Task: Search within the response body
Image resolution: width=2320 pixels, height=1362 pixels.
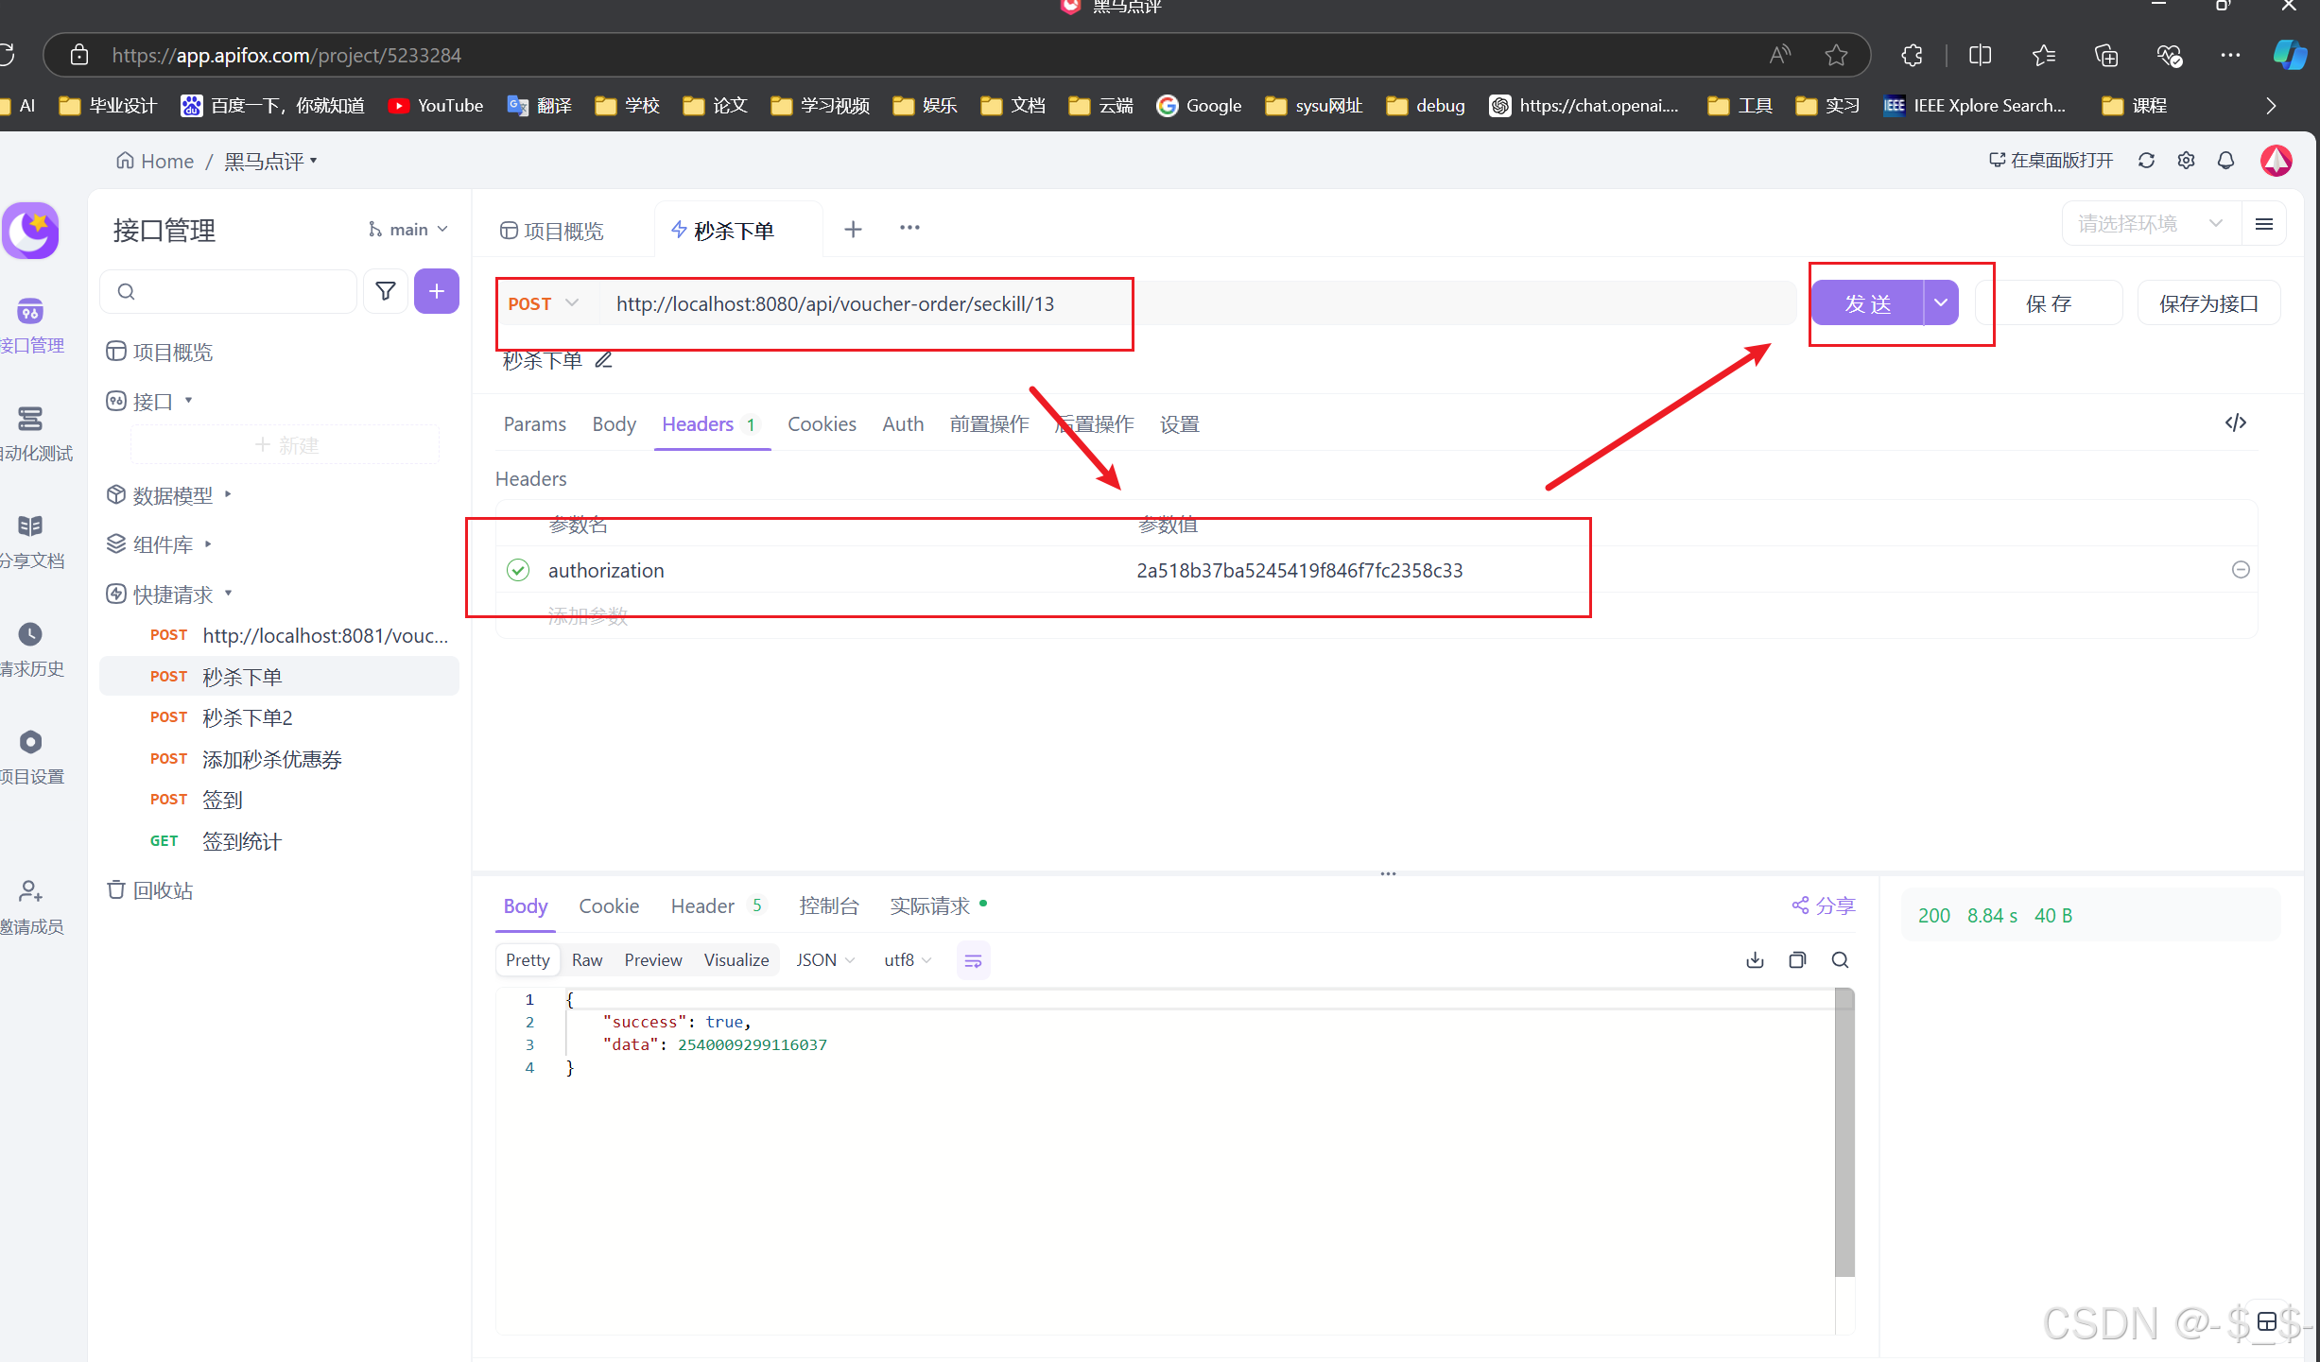Action: (x=1840, y=960)
